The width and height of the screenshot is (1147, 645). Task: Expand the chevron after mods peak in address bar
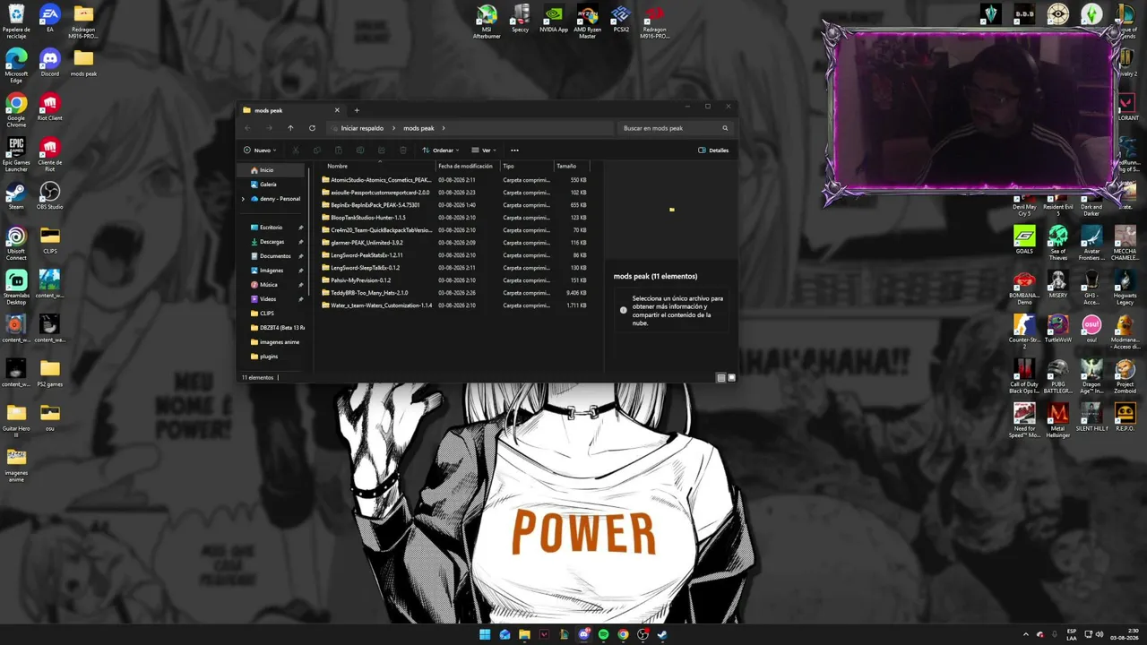point(443,128)
